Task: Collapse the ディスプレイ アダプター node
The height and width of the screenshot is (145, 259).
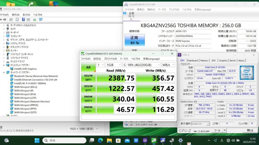Action: tap(4, 65)
